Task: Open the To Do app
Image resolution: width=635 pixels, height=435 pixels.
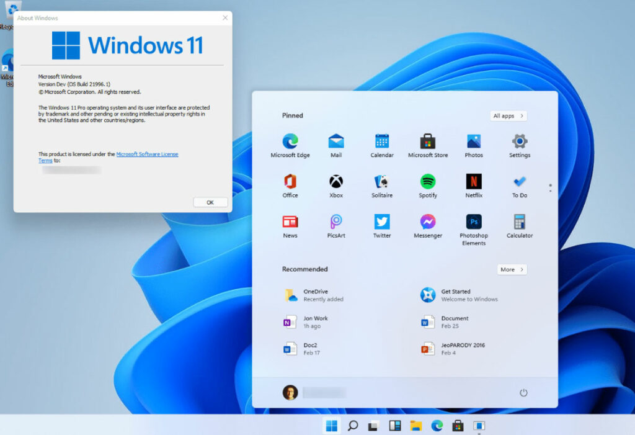Action: pyautogui.click(x=520, y=186)
